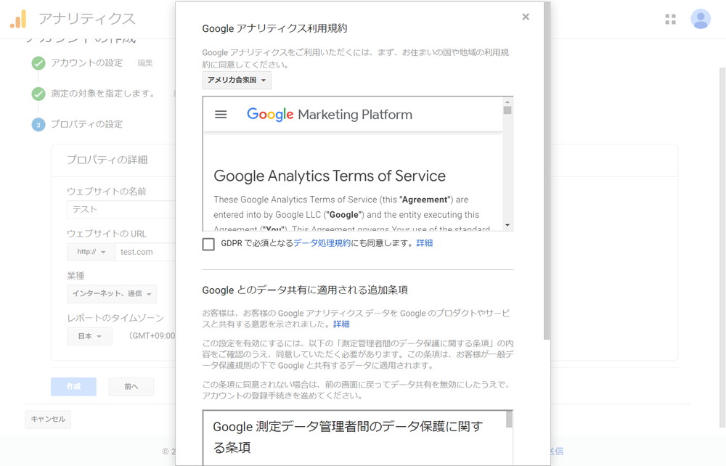Viewport: 726px width, 466px height.
Task: Open the アメリカ合衆国 country dropdown
Action: tap(237, 80)
